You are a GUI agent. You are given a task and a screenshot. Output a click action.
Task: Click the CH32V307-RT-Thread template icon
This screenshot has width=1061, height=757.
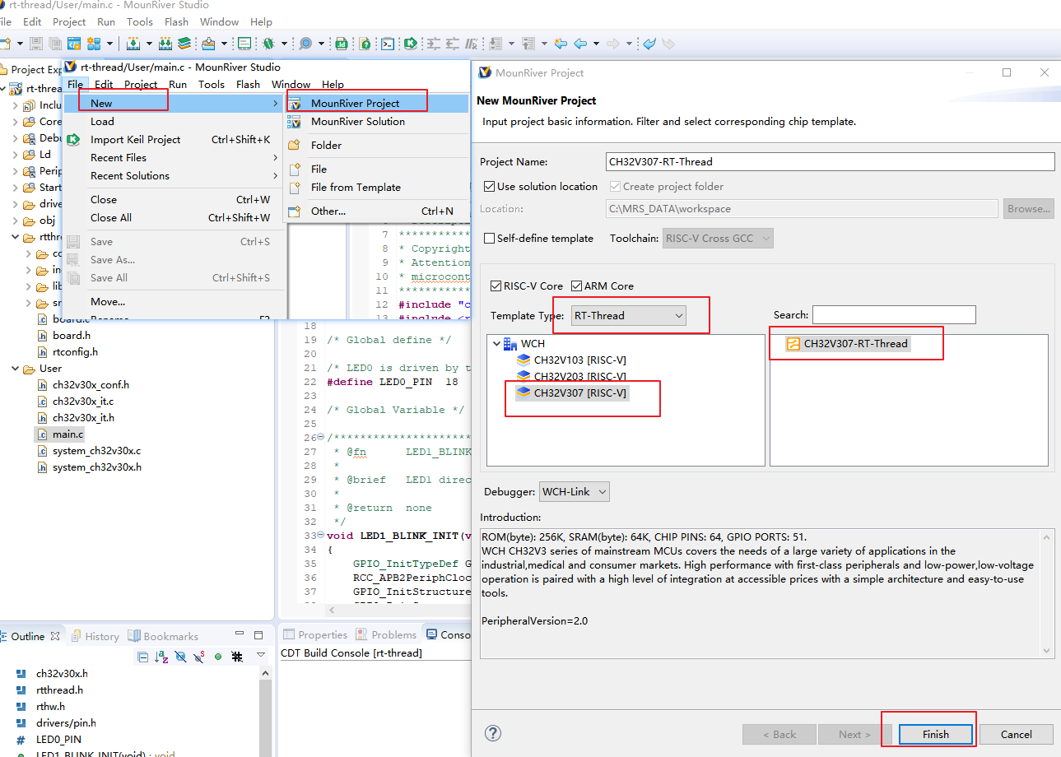[793, 344]
